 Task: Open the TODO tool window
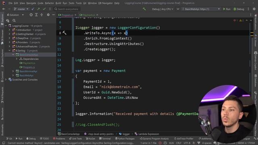tap(44, 139)
